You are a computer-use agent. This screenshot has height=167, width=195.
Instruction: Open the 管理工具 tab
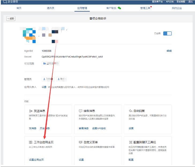[145, 8]
